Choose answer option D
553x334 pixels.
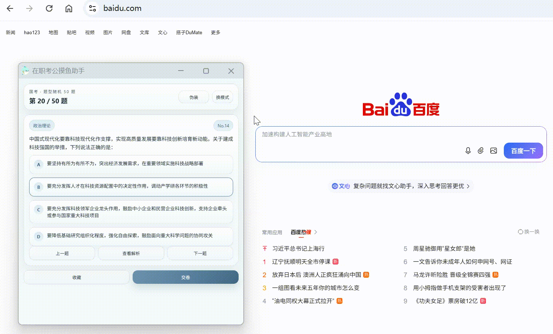[131, 236]
